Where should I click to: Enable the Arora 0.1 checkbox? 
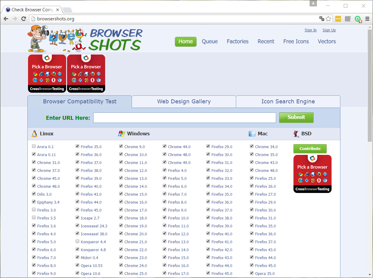pyautogui.click(x=34, y=146)
